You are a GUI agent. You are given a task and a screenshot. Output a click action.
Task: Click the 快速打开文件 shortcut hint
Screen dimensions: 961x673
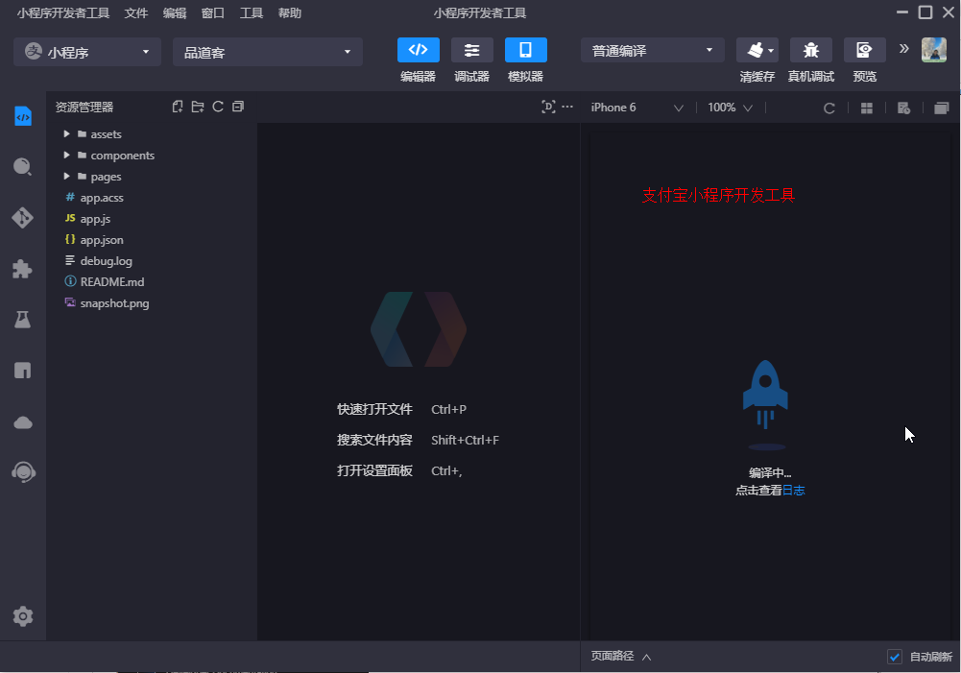click(374, 409)
